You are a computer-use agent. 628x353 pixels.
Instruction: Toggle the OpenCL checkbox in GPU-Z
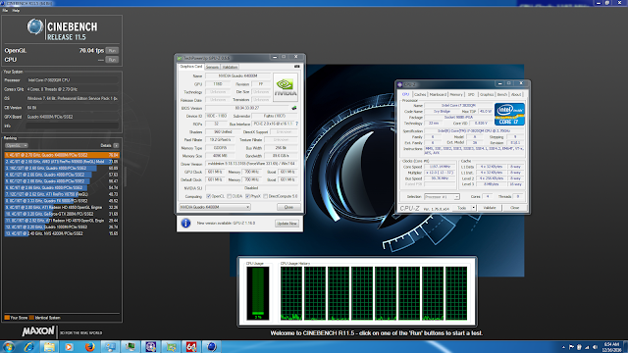[209, 196]
